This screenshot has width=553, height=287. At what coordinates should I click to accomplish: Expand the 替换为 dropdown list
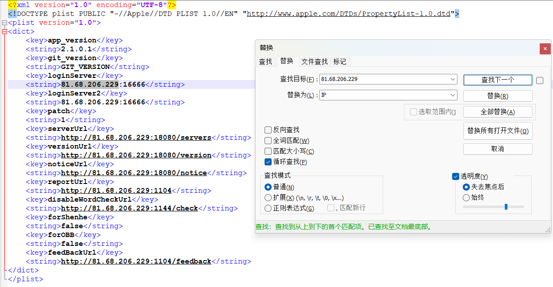point(453,95)
